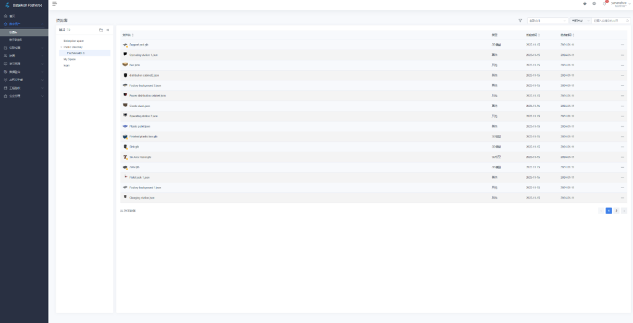Screen dimensions: 633x323
Task: Open the notification bell with the red badge
Action: (x=605, y=4)
